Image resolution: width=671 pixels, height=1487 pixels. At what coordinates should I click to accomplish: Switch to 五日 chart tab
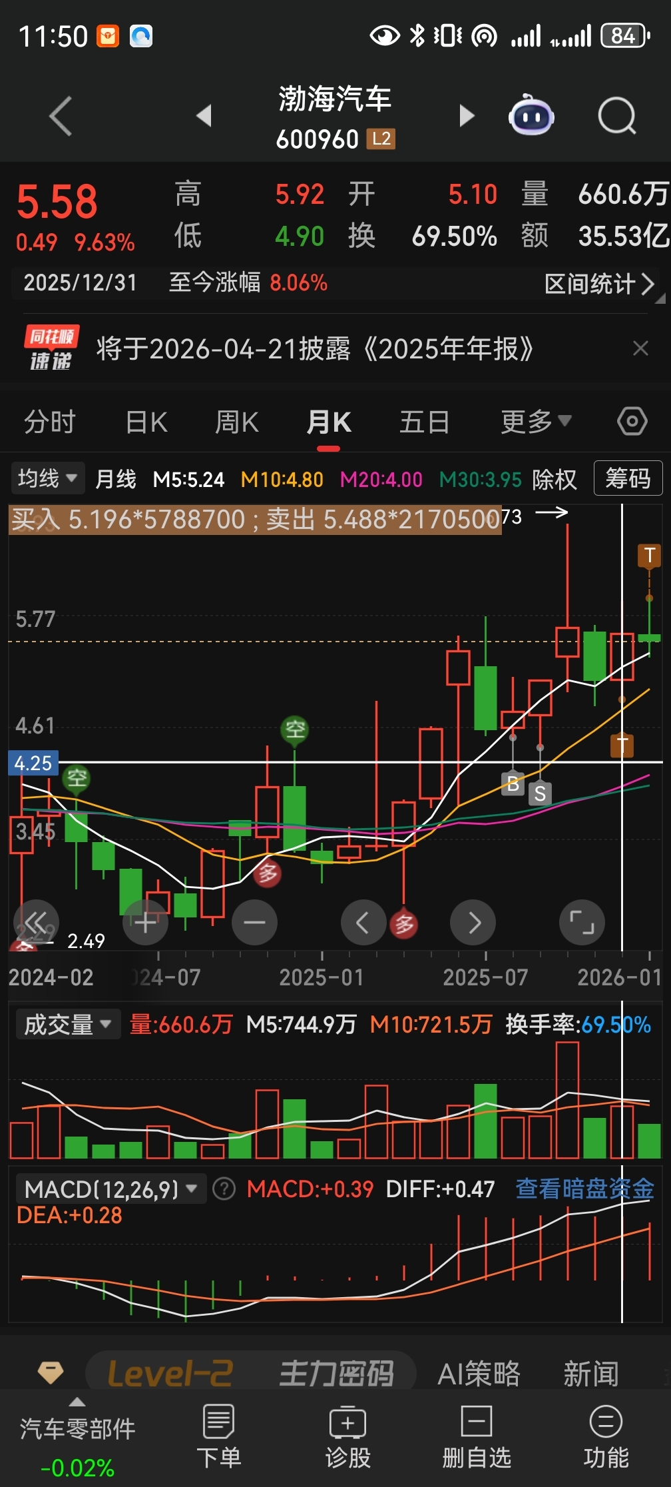point(424,422)
